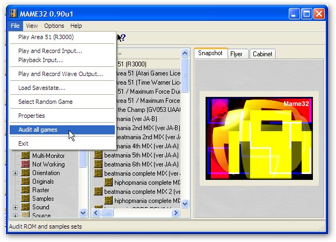Screen dimensions: 336x242
Task: Select the Multi-Monitor folder label
Action: [48, 156]
